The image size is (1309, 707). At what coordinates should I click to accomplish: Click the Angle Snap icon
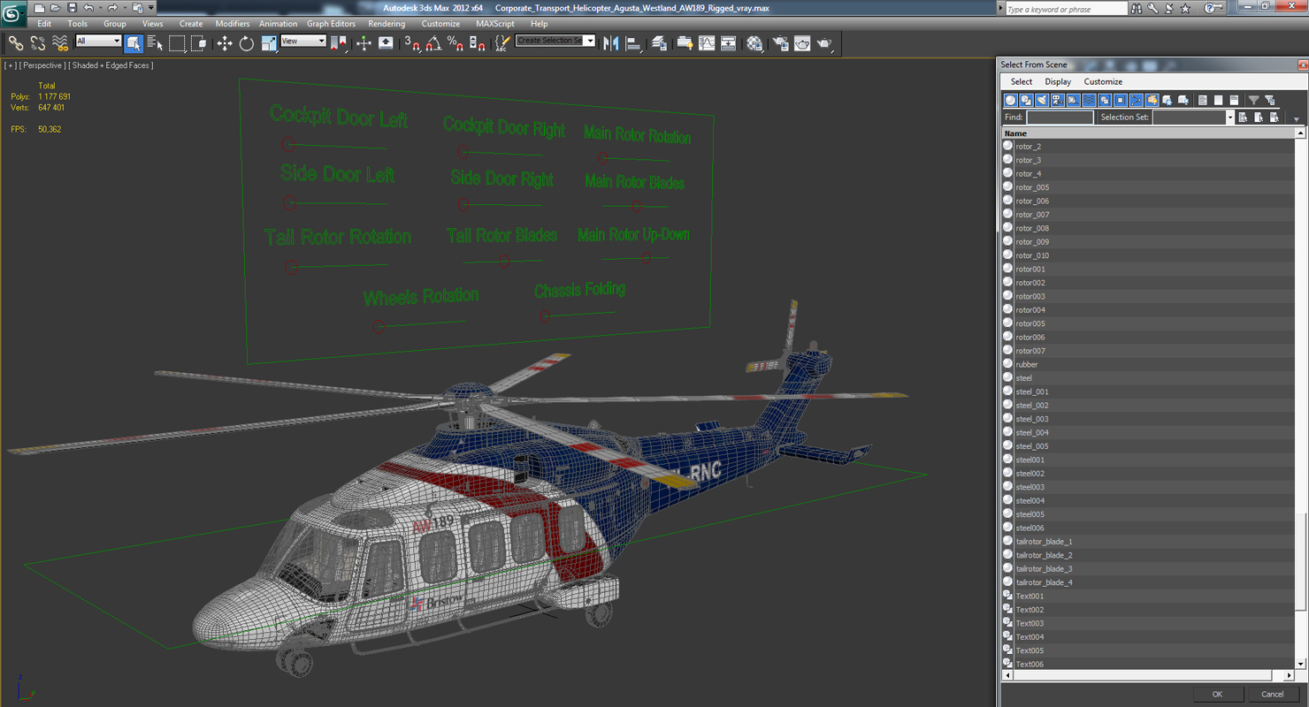[x=433, y=43]
